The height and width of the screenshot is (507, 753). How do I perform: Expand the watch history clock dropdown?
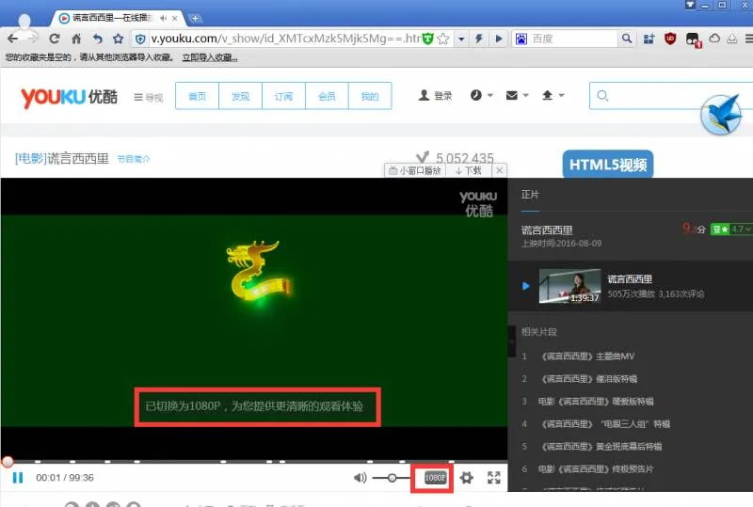pos(481,95)
